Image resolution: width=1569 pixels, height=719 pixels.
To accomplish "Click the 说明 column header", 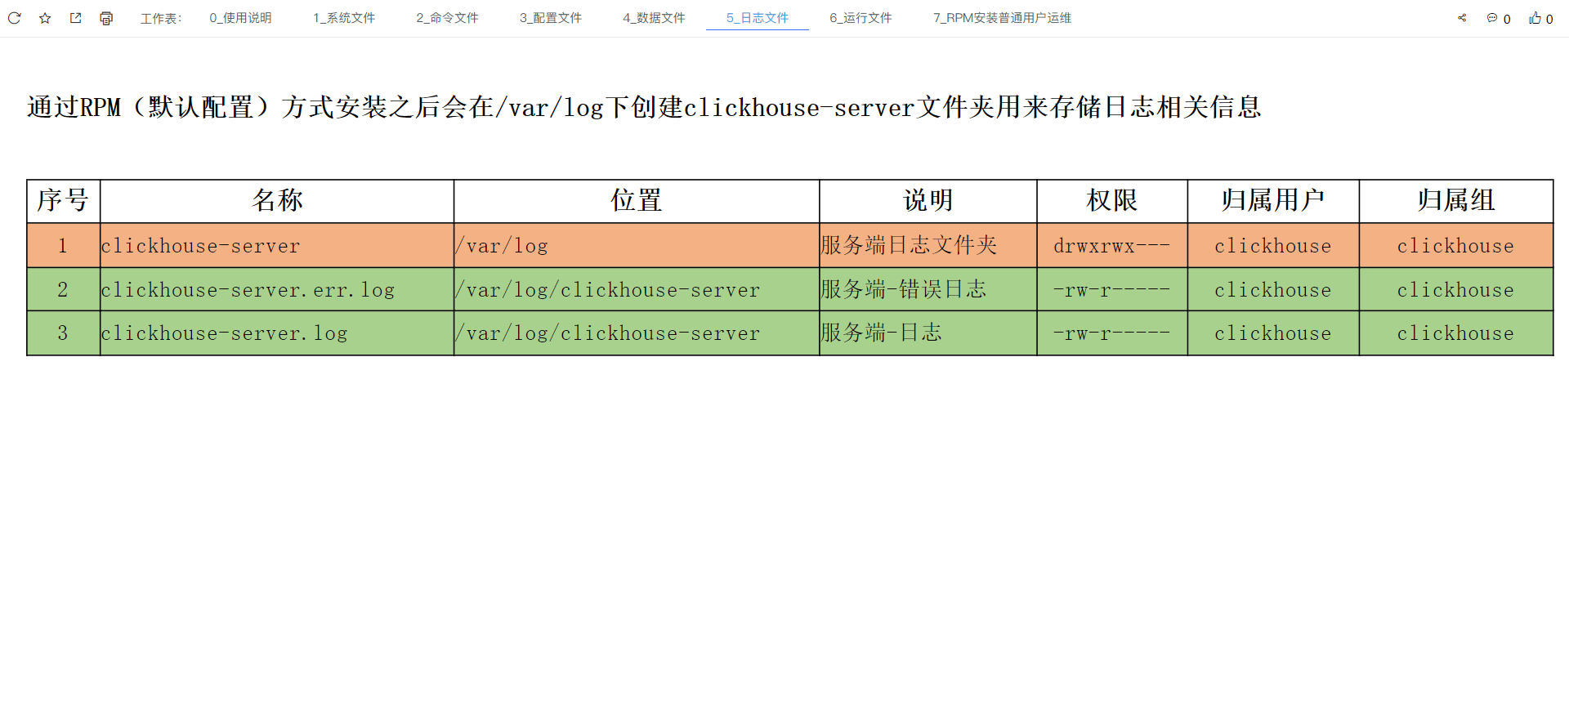I will tap(928, 201).
